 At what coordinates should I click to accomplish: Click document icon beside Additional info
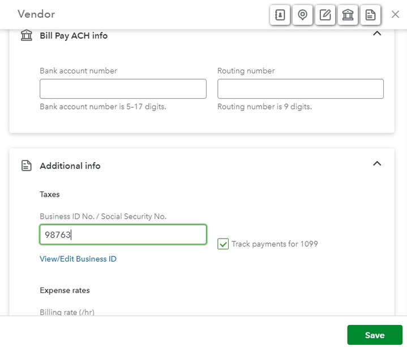(26, 166)
